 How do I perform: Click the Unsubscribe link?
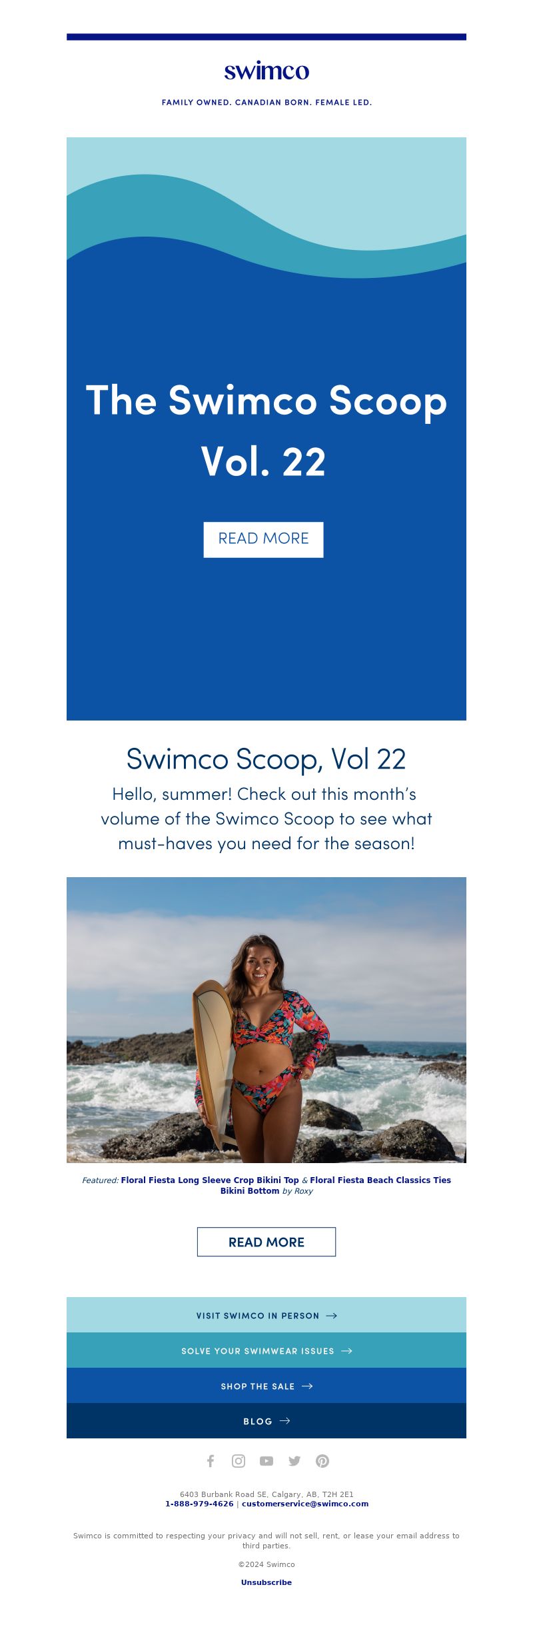[266, 1582]
